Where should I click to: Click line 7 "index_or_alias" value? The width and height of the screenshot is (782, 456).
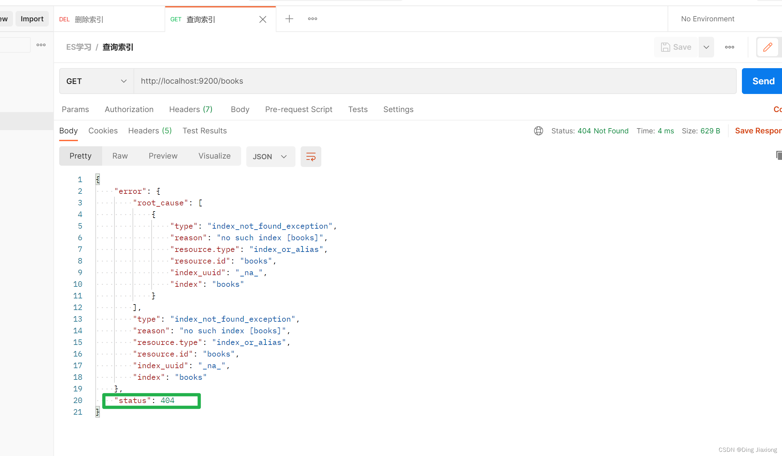point(286,249)
